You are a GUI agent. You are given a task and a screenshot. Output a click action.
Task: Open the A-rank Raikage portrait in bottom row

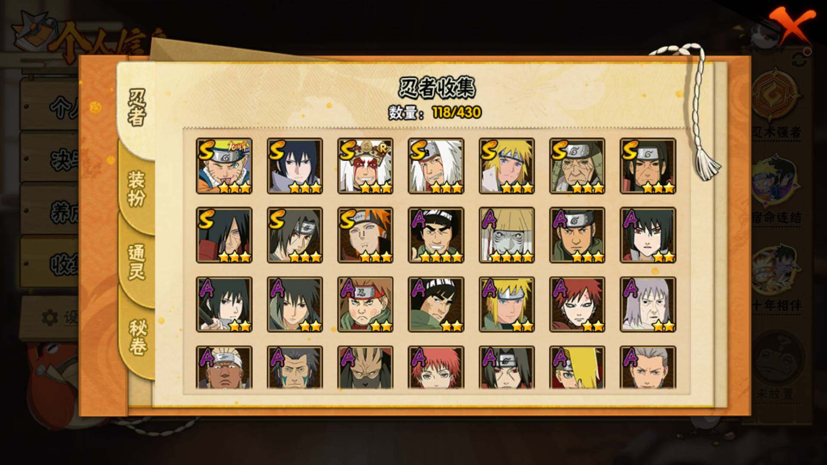pos(224,367)
